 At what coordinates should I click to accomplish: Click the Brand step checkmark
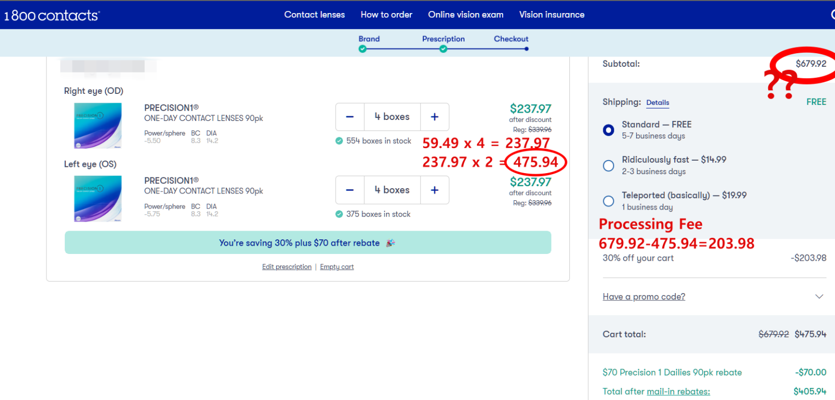tap(363, 49)
